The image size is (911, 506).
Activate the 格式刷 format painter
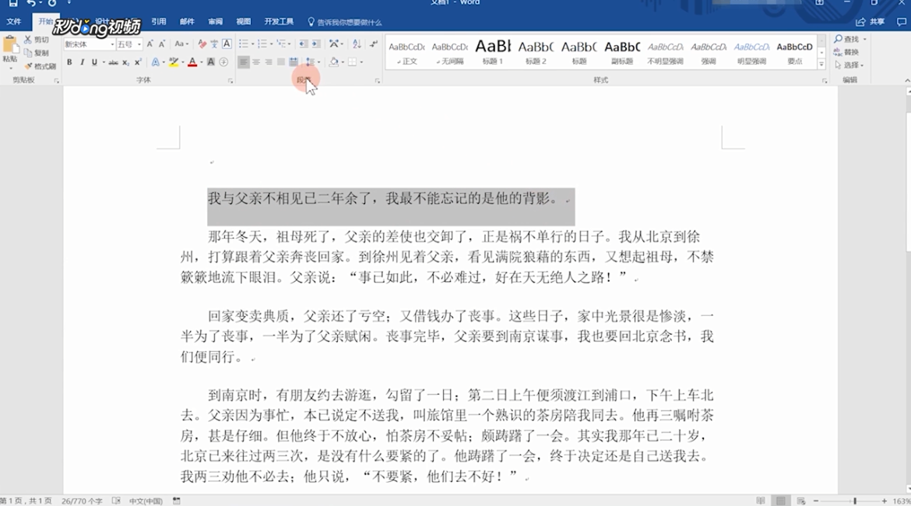[42, 65]
